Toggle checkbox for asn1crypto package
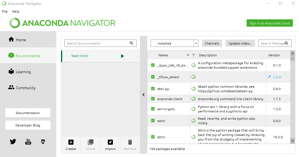The width and height of the screenshot is (299, 157). pos(153,109)
